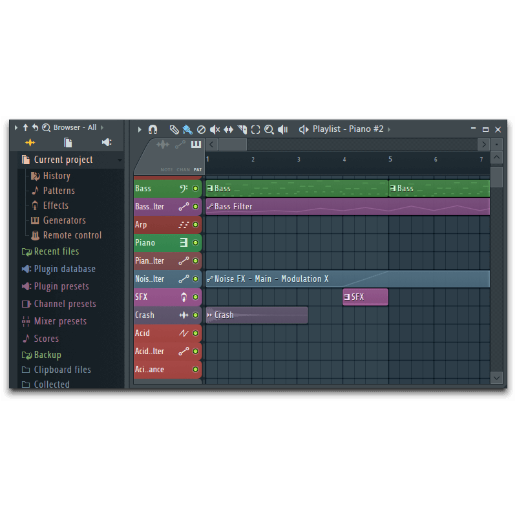Activate the Playback preview tool

[282, 129]
